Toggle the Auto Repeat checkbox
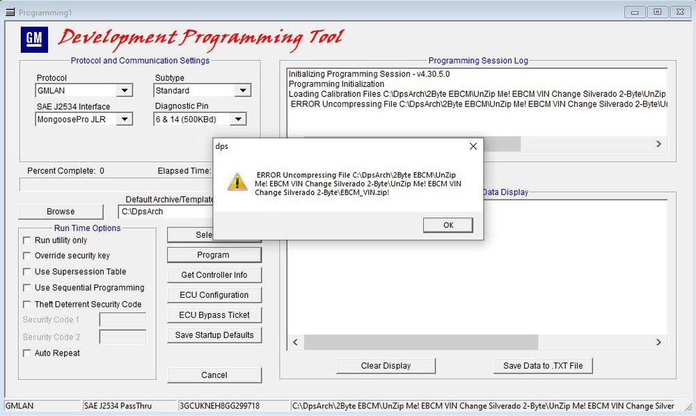Viewport: 696px width, 416px height. [x=26, y=353]
